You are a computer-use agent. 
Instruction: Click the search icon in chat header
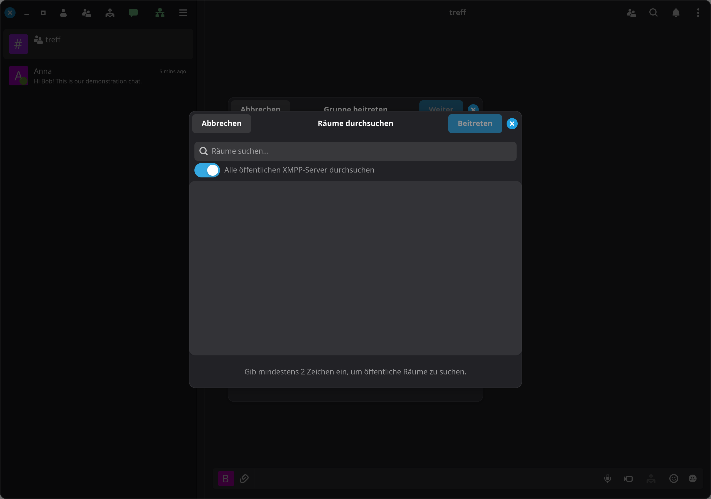[654, 13]
